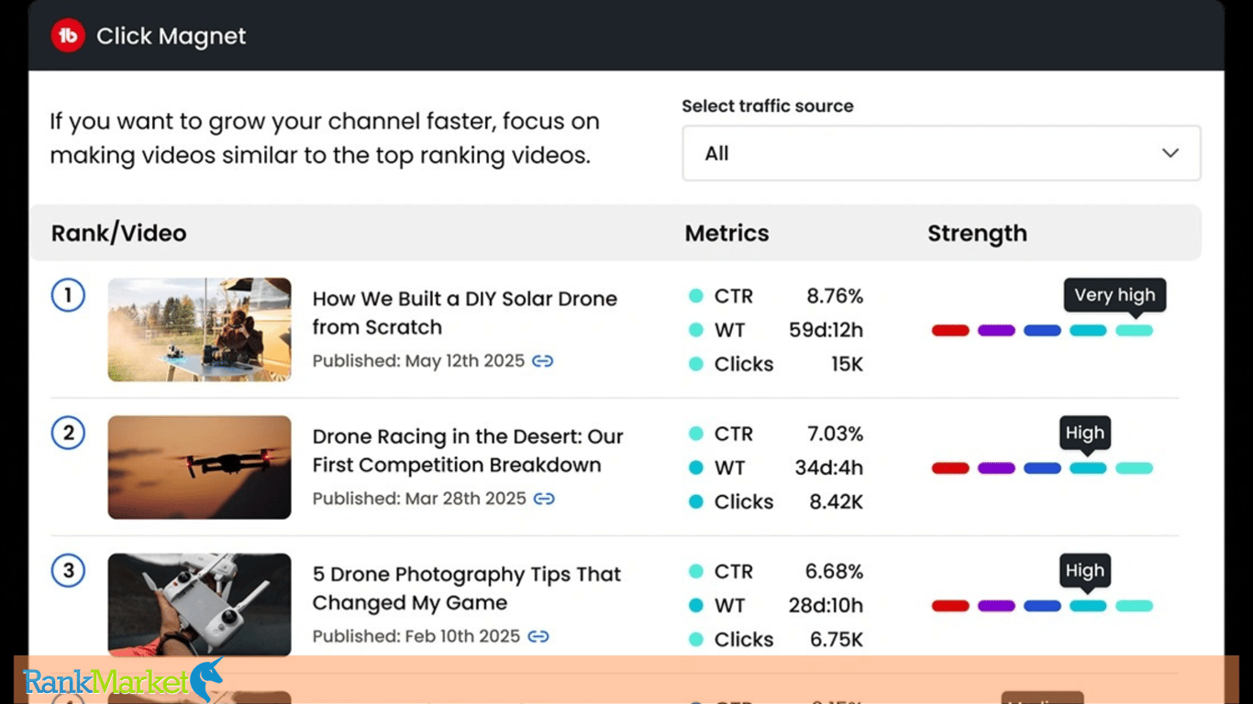The image size is (1253, 704).
Task: Click the Very high strength tooltip
Action: point(1114,295)
